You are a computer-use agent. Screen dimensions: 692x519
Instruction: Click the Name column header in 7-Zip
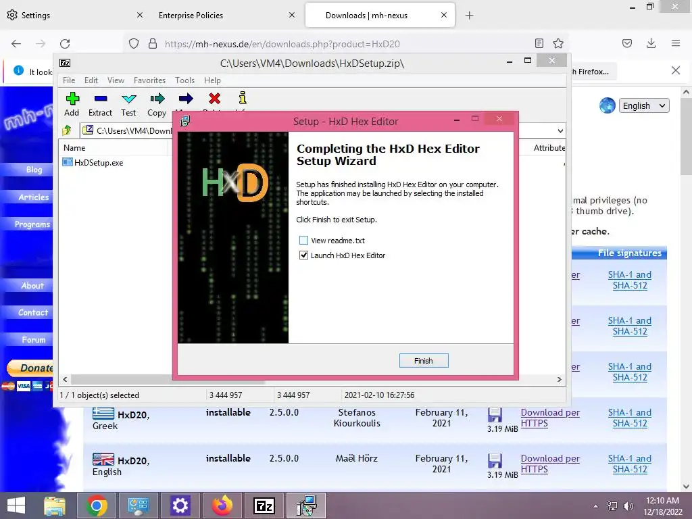[x=113, y=148]
